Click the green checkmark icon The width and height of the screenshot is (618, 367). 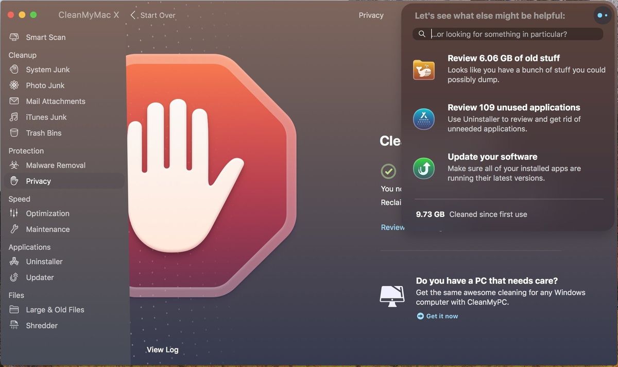388,171
